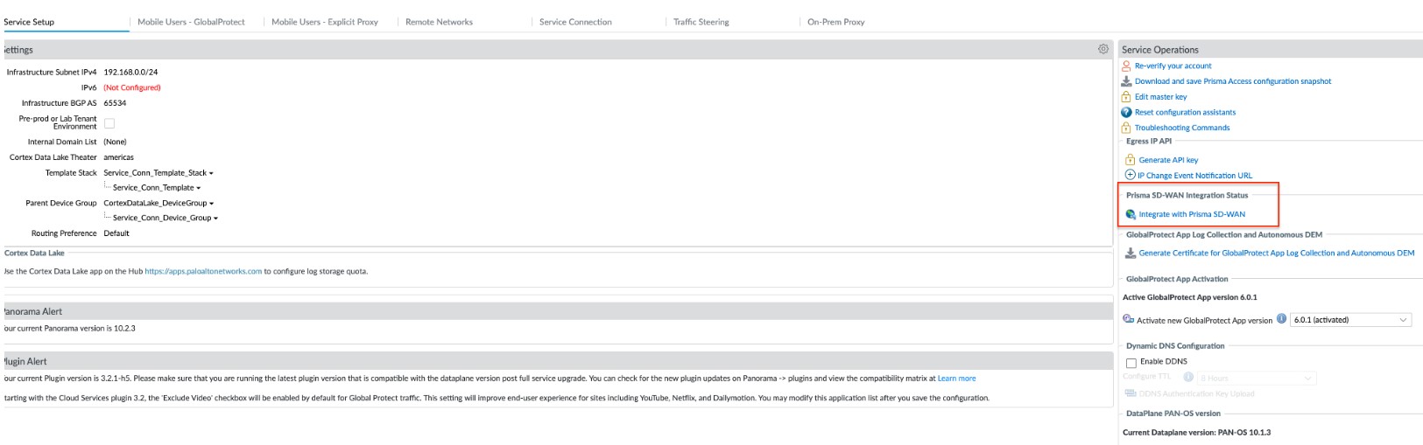Click the Infrastructure Subnet value 192.168.0.0/24
1423x445 pixels.
tap(130, 73)
